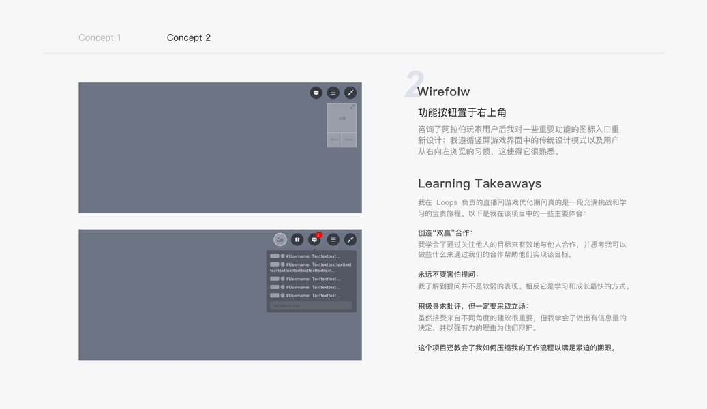Click the 创造“双赢”合作 bold line
707x409 pixels.
tap(445, 233)
